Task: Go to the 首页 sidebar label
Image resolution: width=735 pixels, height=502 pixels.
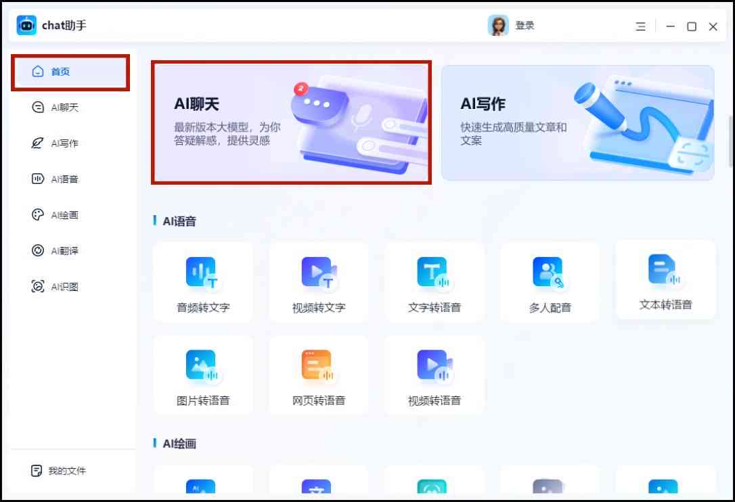Action: pyautogui.click(x=60, y=72)
